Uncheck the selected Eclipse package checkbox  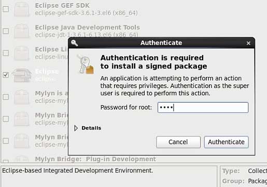(x=6, y=75)
